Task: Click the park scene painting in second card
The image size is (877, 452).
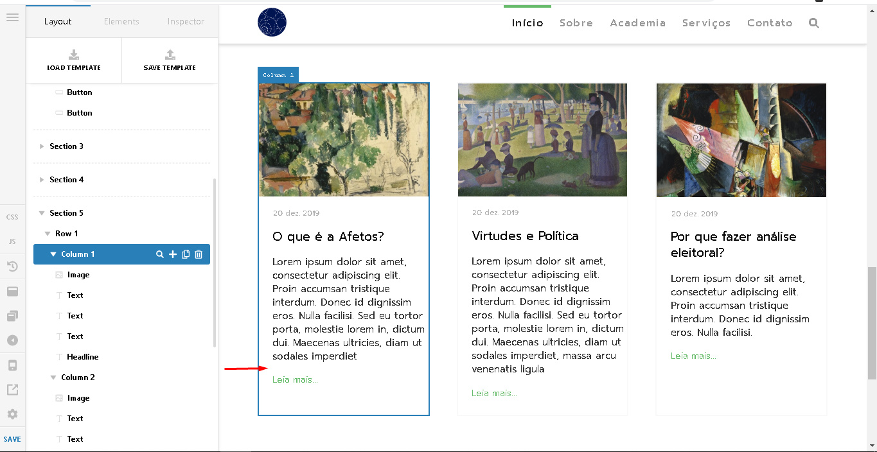Action: (x=542, y=140)
